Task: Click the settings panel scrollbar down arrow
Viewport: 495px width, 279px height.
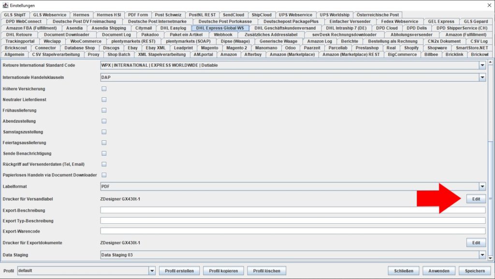Action: tap(490, 258)
